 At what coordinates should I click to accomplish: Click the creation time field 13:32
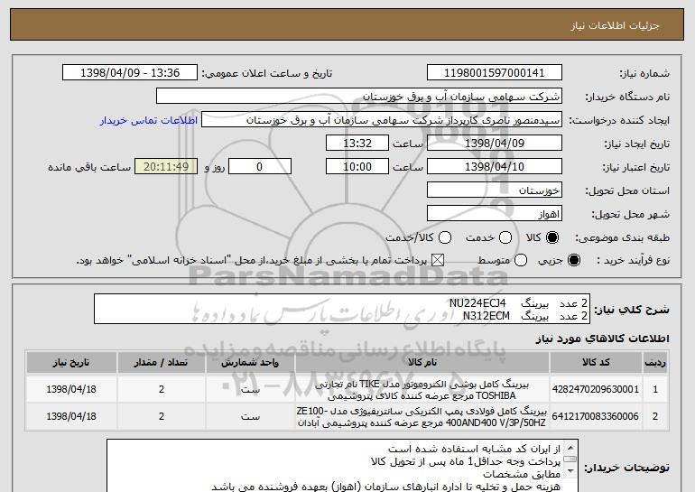(x=357, y=144)
